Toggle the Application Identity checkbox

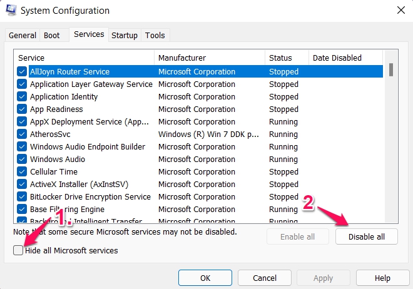pyautogui.click(x=22, y=96)
